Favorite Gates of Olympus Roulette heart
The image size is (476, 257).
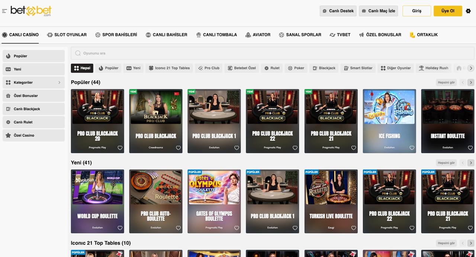237,228
